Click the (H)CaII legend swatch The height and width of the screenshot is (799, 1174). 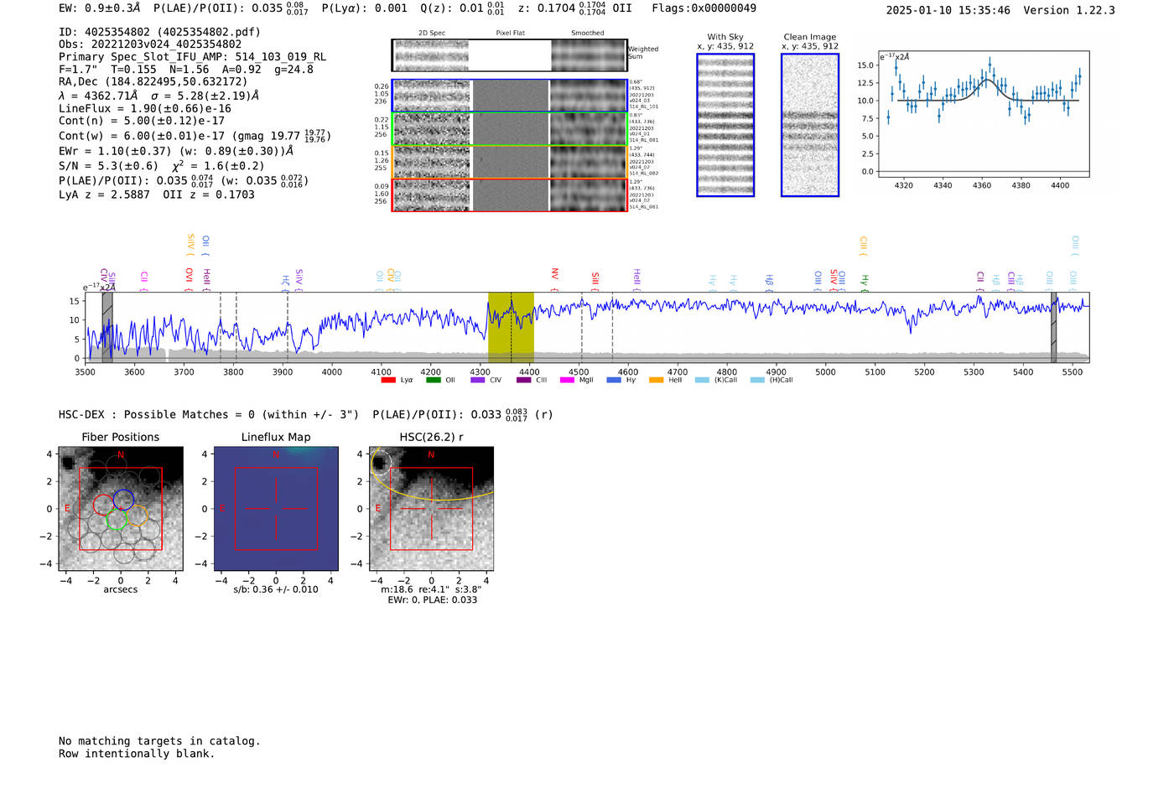pos(758,380)
